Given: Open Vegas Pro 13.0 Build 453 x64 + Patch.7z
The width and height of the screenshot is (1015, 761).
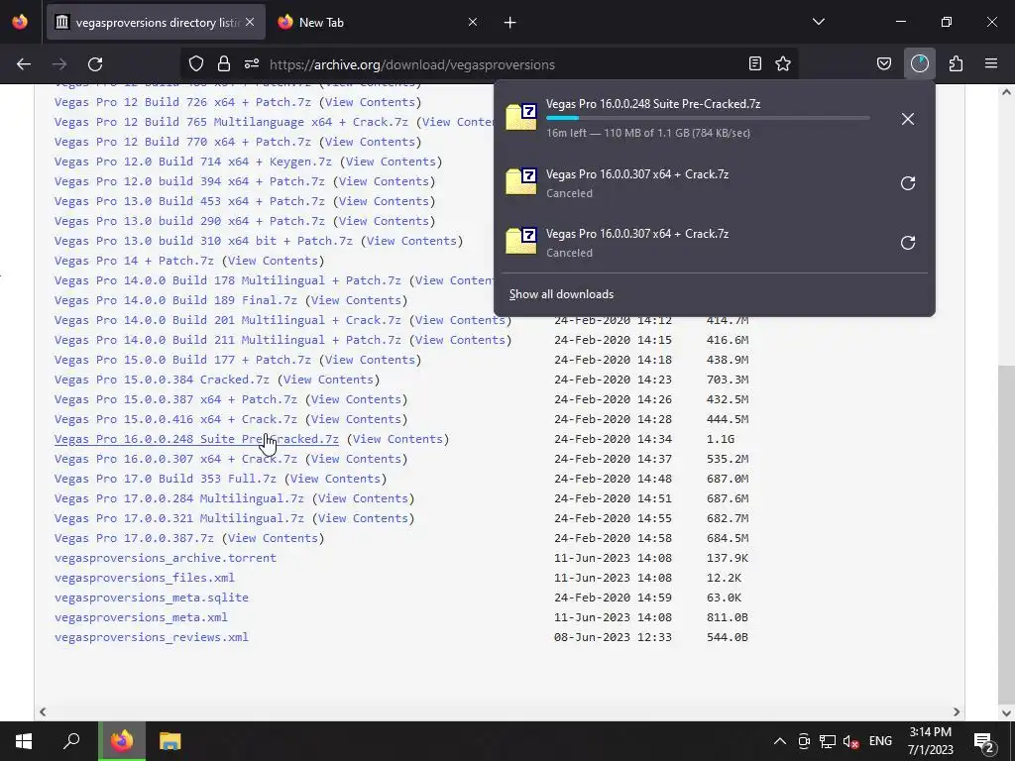Looking at the screenshot, I should pyautogui.click(x=189, y=201).
